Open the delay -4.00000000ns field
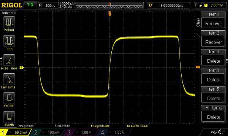The width and height of the screenshot is (228, 136). click(x=168, y=6)
